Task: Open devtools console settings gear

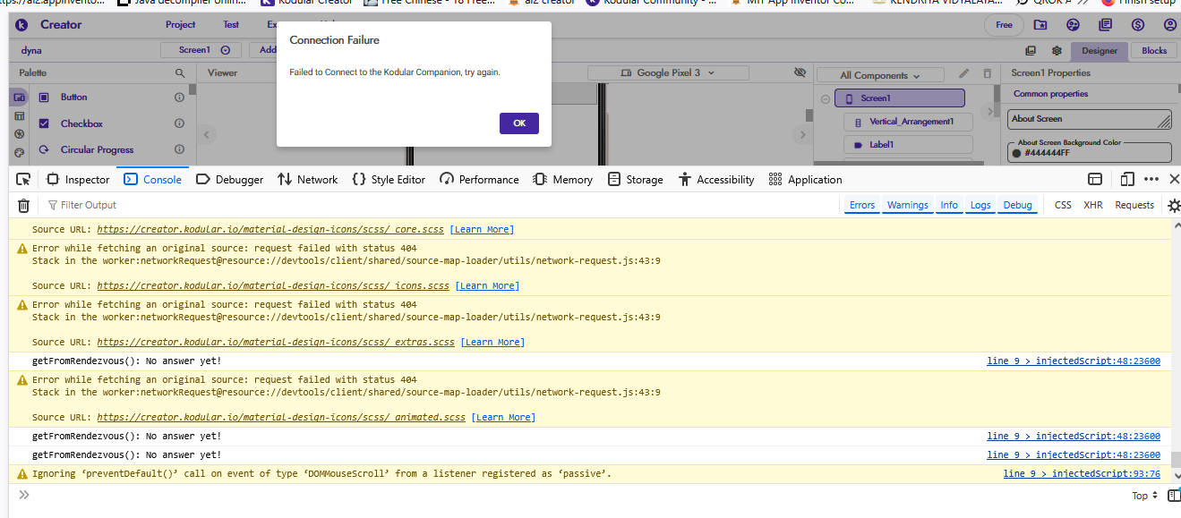Action: [x=1174, y=206]
